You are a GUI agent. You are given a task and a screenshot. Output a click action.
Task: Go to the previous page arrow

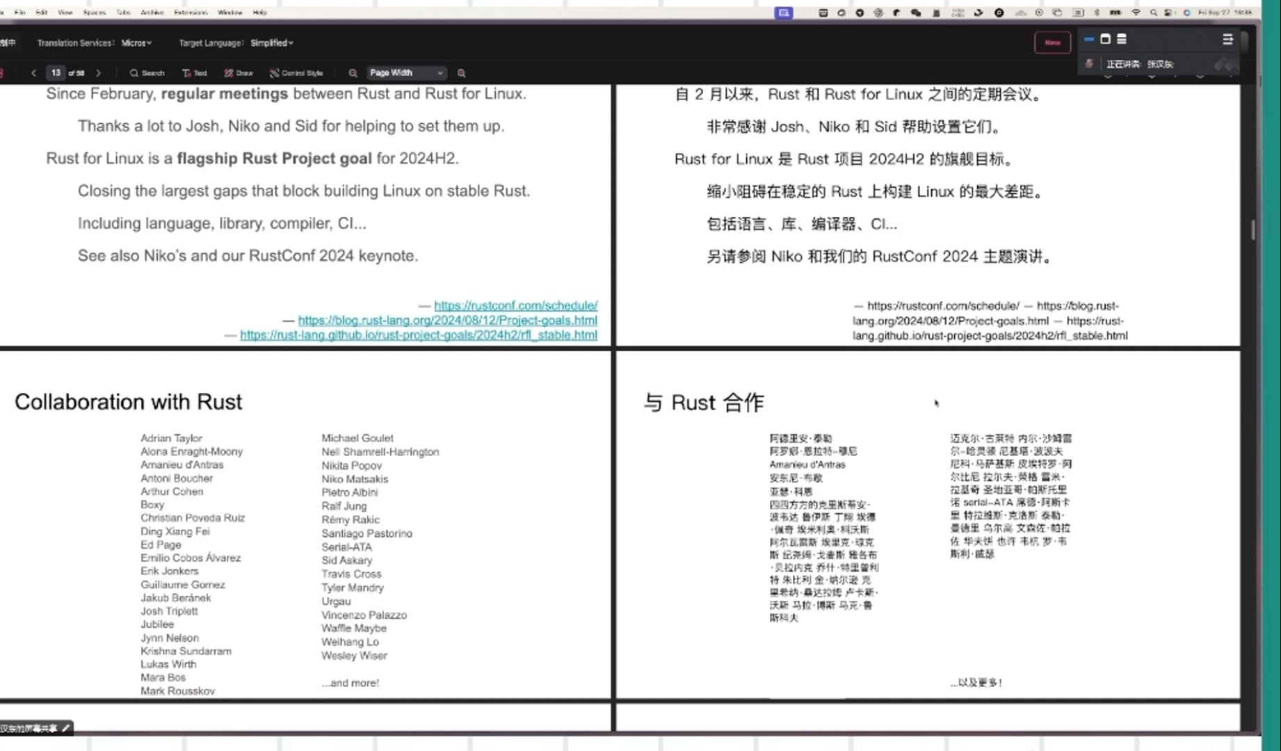[33, 73]
